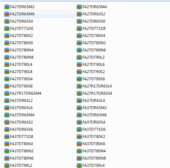The width and height of the screenshot is (170, 168).
Task: Select the icon next to FA27DT90L4
Action: click(7, 65)
